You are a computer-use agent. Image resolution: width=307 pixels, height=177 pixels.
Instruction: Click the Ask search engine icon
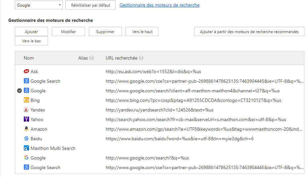click(26, 71)
